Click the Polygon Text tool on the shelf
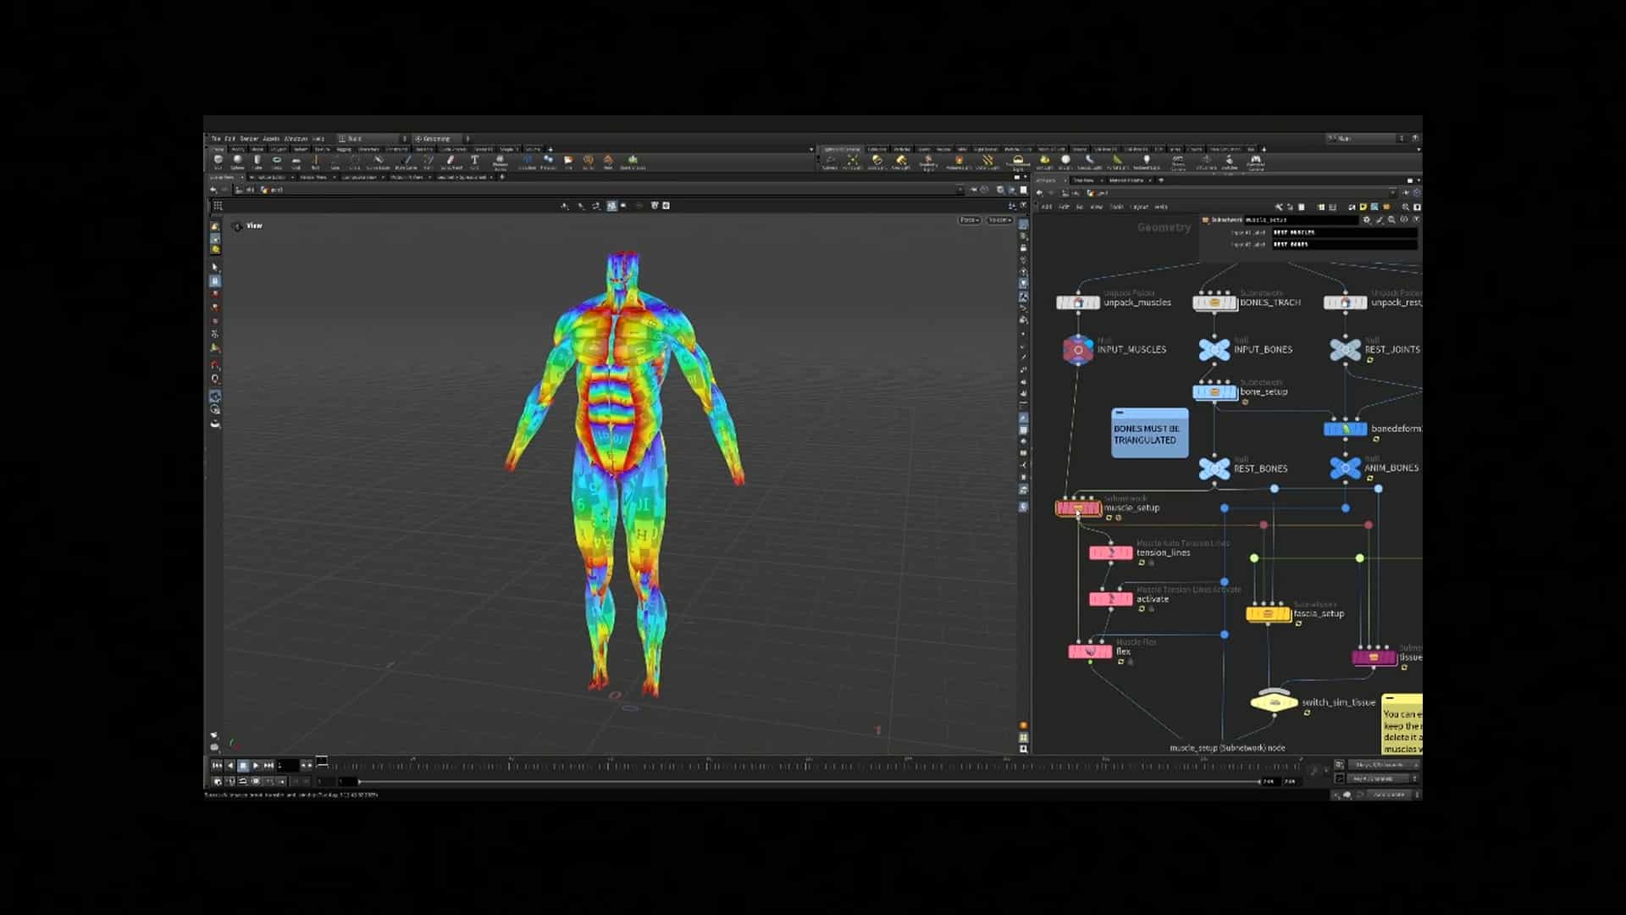The height and width of the screenshot is (915, 1626). click(x=473, y=161)
